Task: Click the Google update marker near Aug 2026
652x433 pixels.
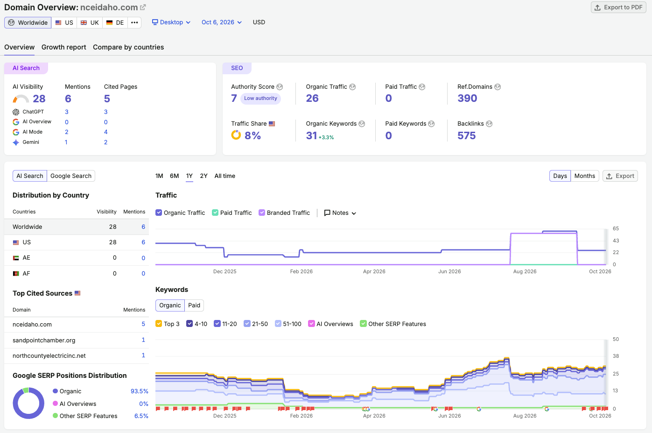Action: [x=547, y=409]
